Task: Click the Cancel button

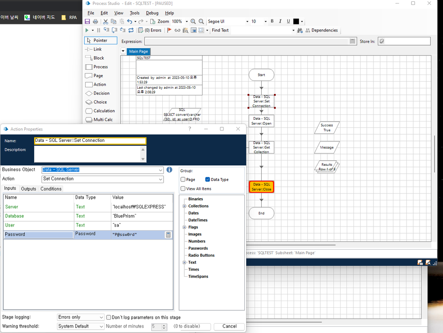Action: [229, 326]
